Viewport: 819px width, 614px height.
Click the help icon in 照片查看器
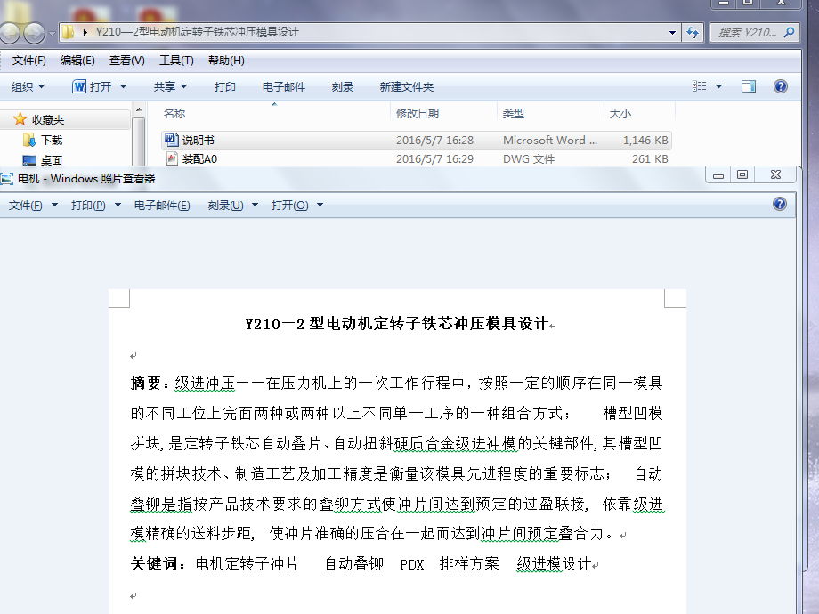[781, 204]
